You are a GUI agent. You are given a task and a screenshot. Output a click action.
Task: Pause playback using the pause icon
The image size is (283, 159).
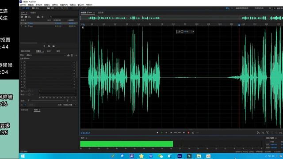click(x=166, y=132)
